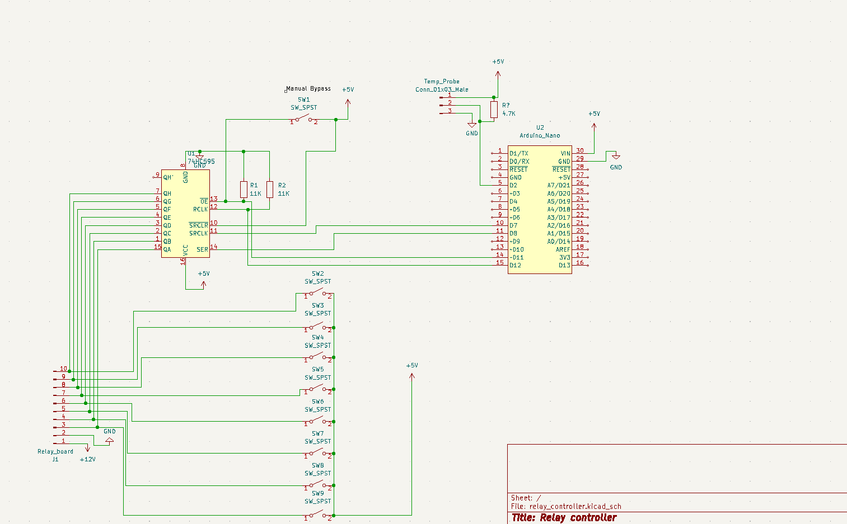Select R2's '11K' value text

point(284,193)
